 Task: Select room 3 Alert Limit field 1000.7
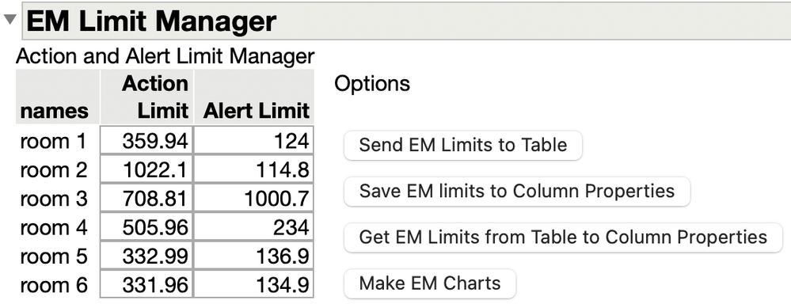click(x=253, y=198)
